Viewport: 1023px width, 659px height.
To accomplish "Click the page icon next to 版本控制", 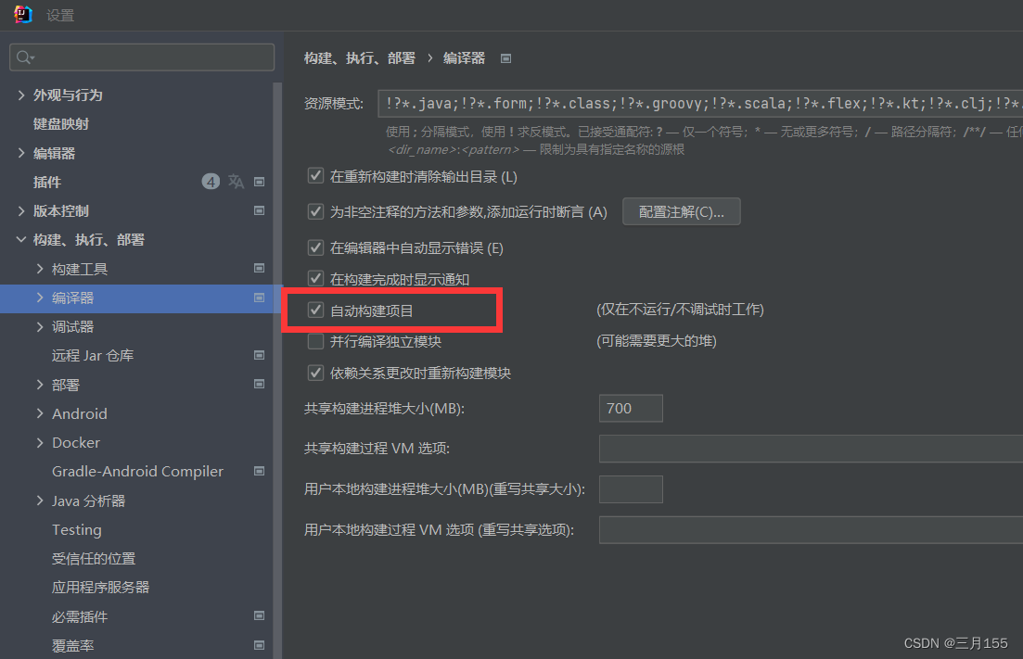I will point(260,210).
